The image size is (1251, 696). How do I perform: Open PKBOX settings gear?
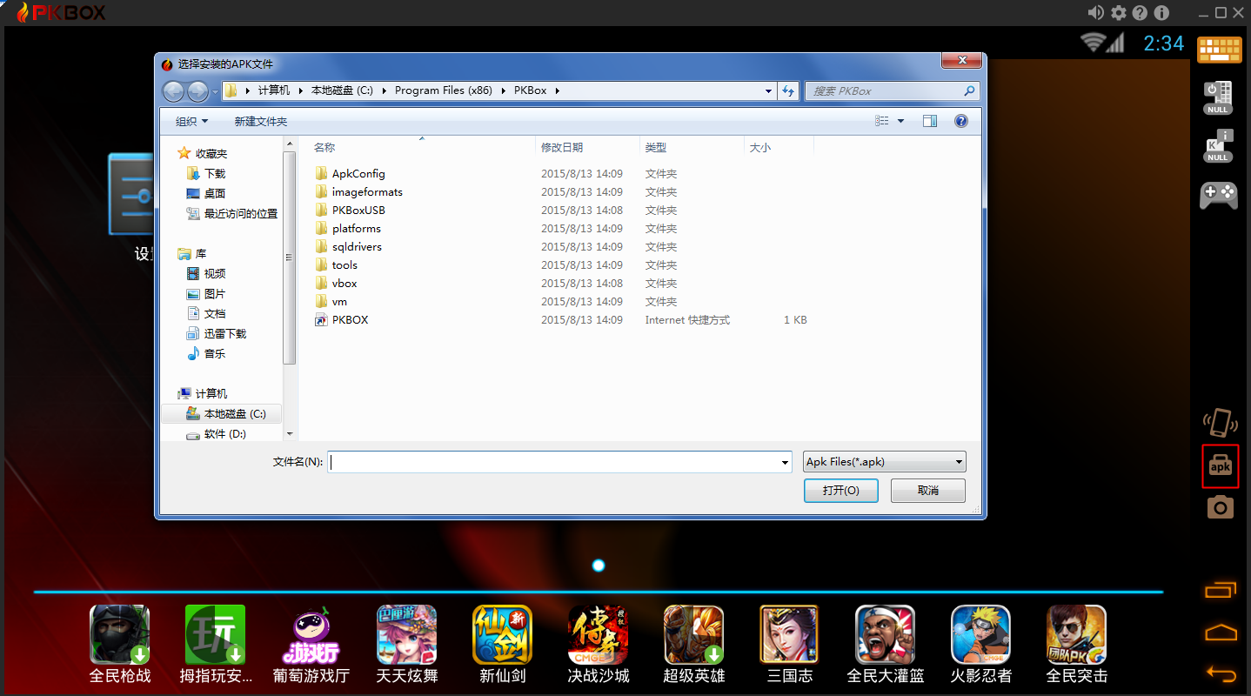tap(1119, 12)
